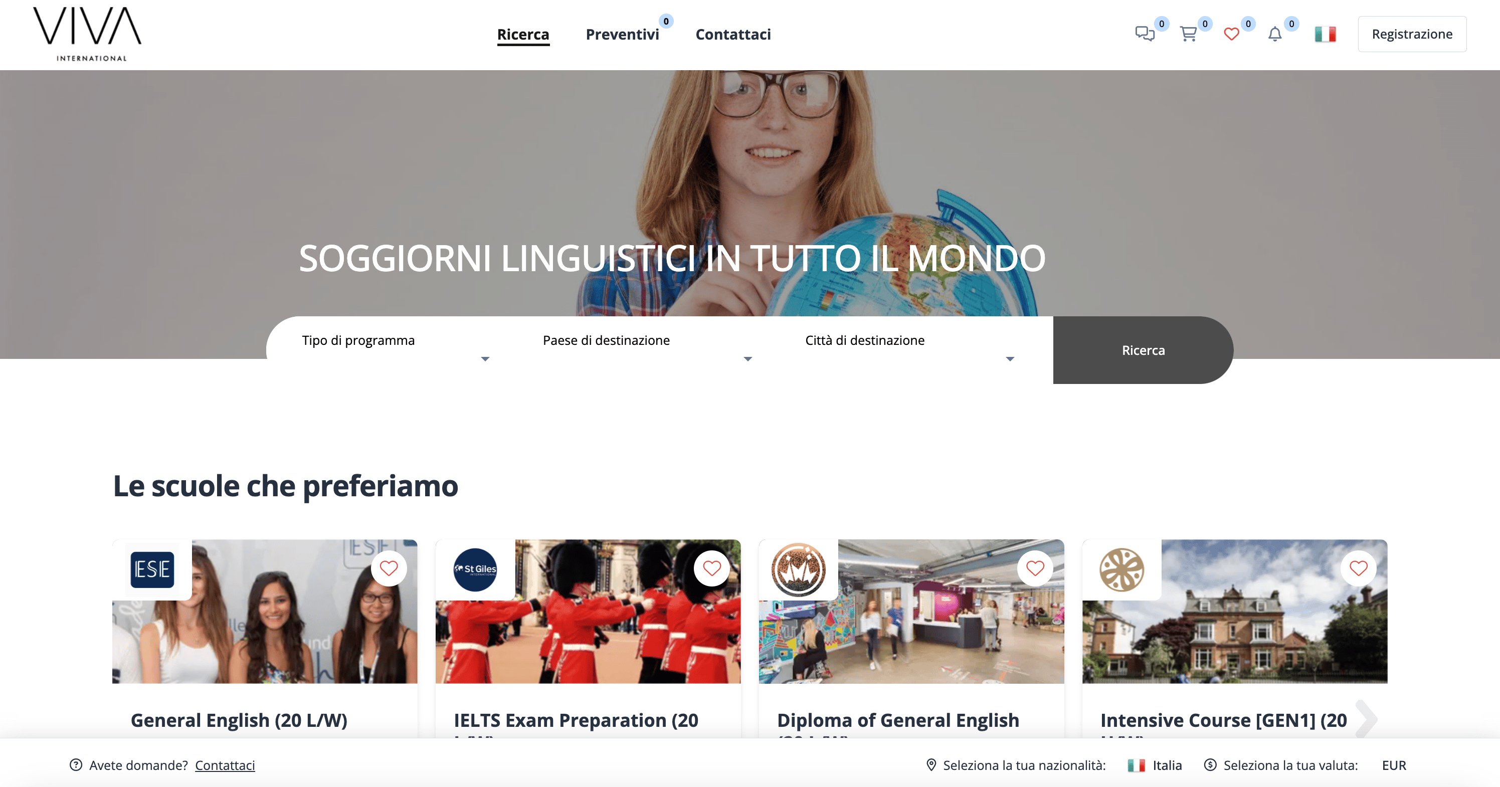The image size is (1500, 787).
Task: Open the ESE school logo
Action: click(152, 569)
